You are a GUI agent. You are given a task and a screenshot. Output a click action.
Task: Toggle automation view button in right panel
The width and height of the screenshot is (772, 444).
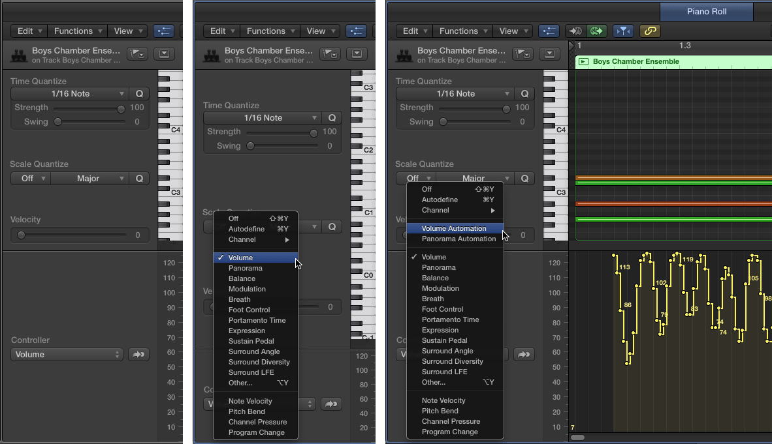click(x=549, y=31)
